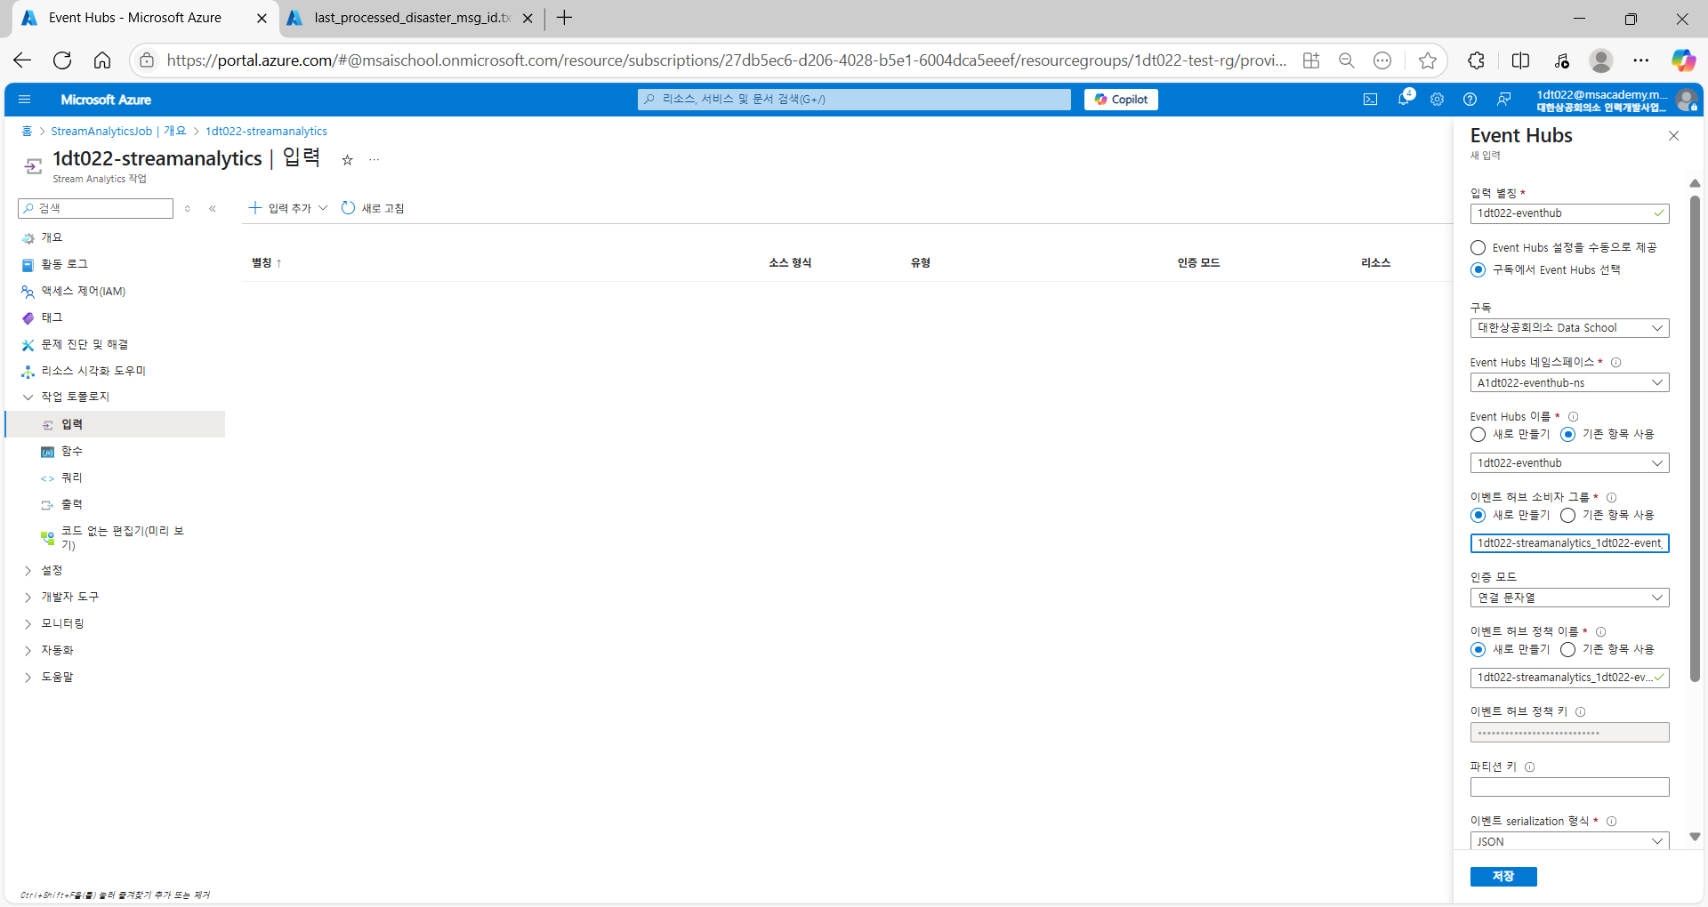Click the browser refresh button
Viewport: 1708px width, 907px height.
(62, 60)
